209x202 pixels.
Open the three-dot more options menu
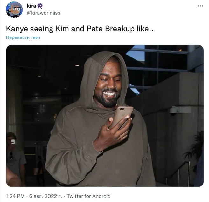point(200,6)
